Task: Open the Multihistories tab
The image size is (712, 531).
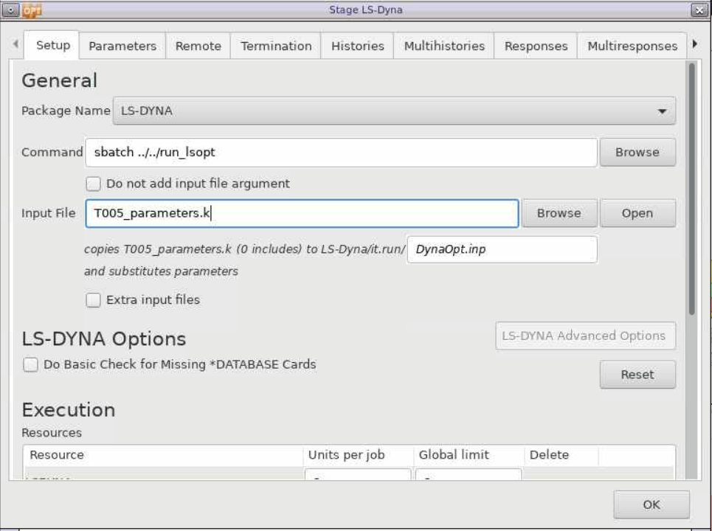Action: click(444, 46)
